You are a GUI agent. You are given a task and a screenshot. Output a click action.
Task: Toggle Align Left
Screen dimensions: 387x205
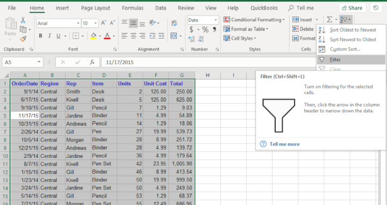tap(124, 36)
